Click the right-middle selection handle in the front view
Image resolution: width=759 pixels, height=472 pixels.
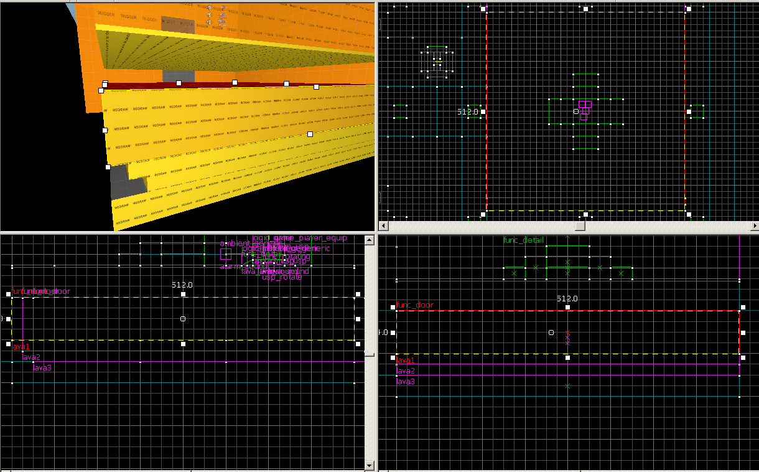point(358,319)
